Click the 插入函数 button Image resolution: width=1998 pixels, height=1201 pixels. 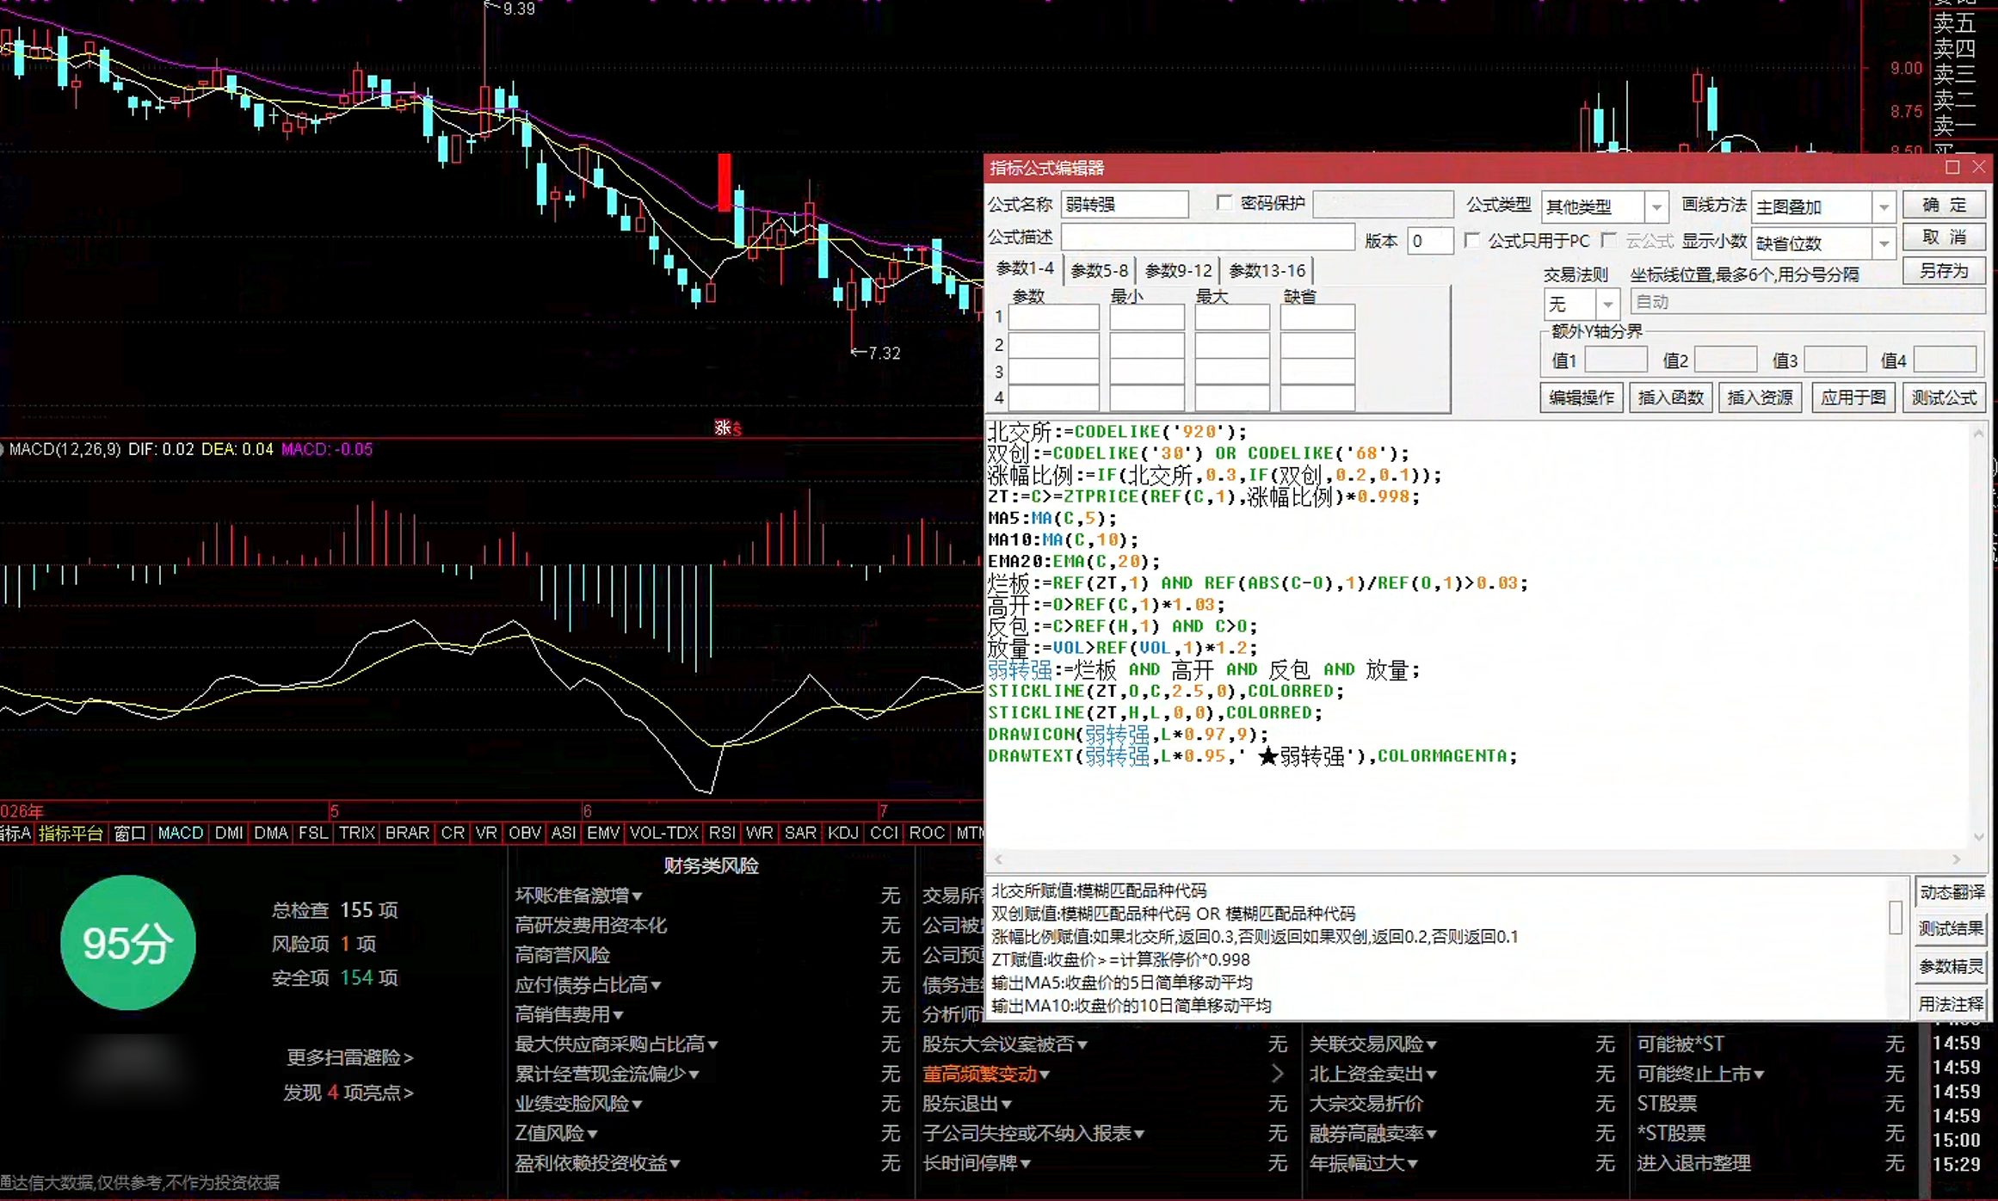coord(1670,397)
